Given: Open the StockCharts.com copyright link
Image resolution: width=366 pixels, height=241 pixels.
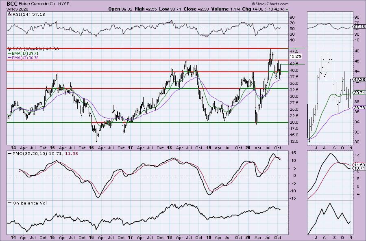Looking at the screenshot, I should [x=270, y=4].
